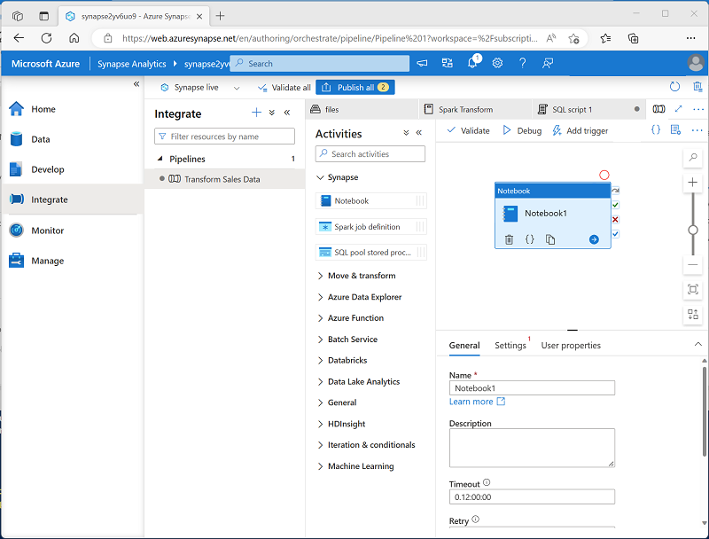Collapse the Activities pane
Screen dimensions: 709x539
(x=419, y=132)
